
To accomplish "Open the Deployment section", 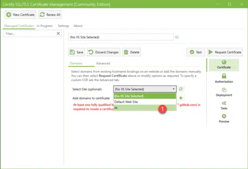I will point(224,92).
